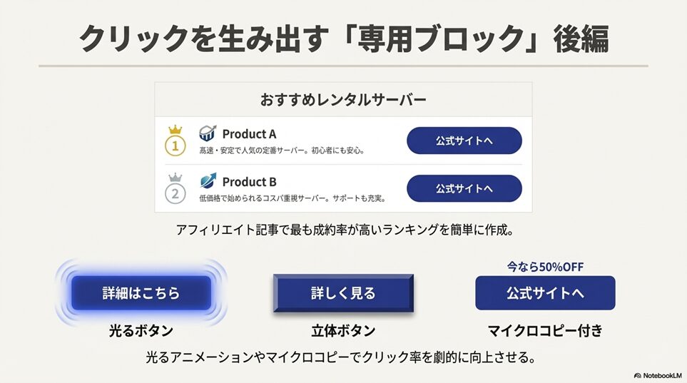The width and height of the screenshot is (687, 383).
Task: Click the Product A bar chart logo
Action: tap(208, 133)
